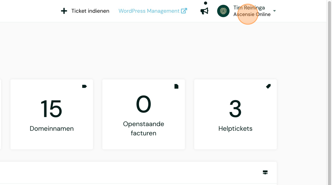The width and height of the screenshot is (332, 185).
Task: Open the Openstaande facturen card
Action: pyautogui.click(x=143, y=114)
